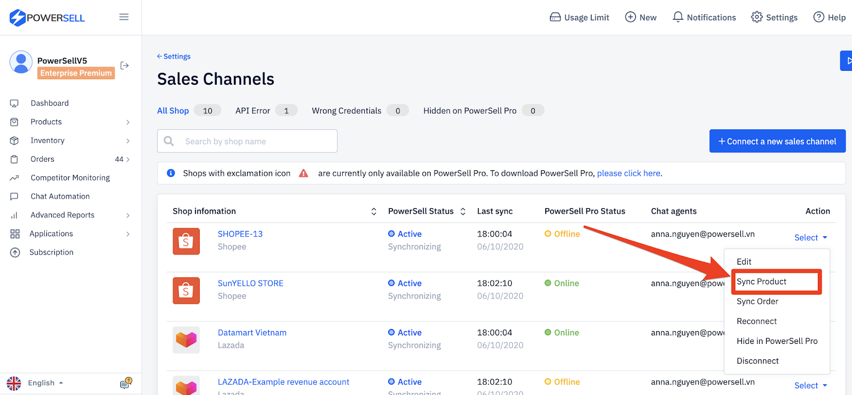
Task: Click the 'please click here' link
Action: coord(629,173)
